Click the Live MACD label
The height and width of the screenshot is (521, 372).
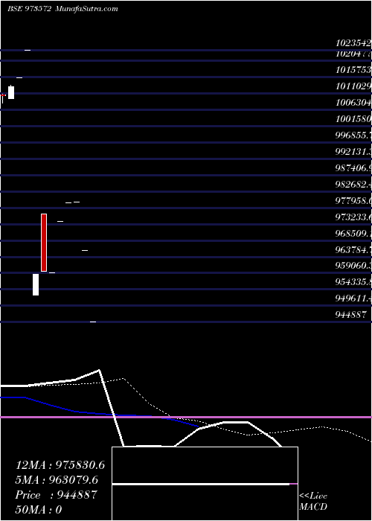point(313,502)
